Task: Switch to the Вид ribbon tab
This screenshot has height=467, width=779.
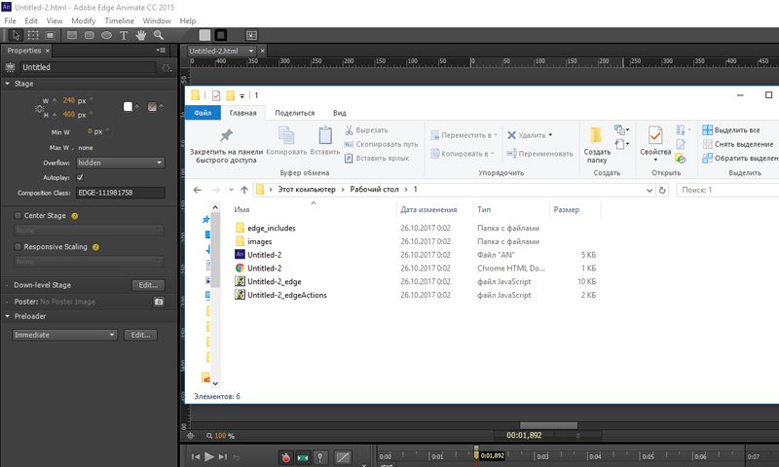Action: click(339, 113)
